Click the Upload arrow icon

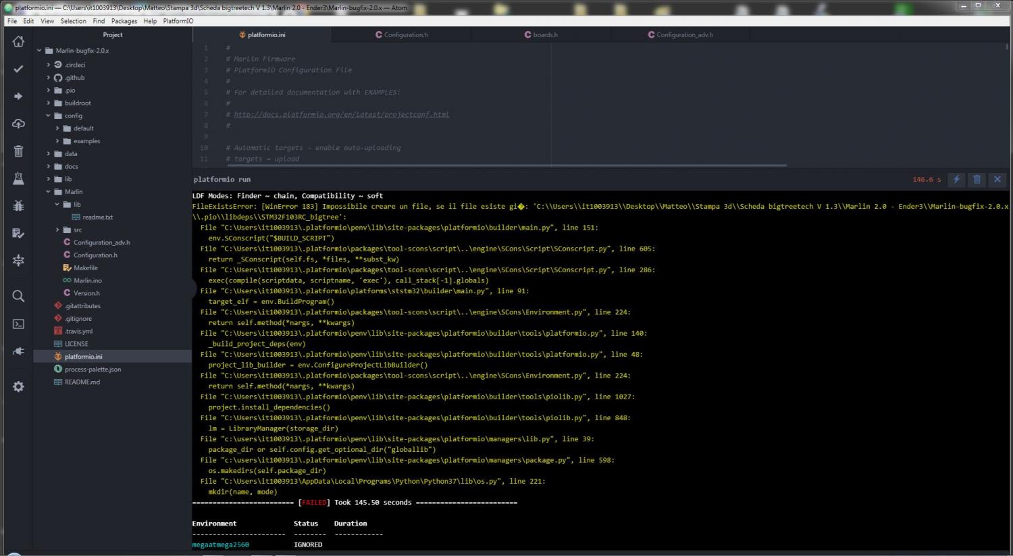(x=18, y=97)
